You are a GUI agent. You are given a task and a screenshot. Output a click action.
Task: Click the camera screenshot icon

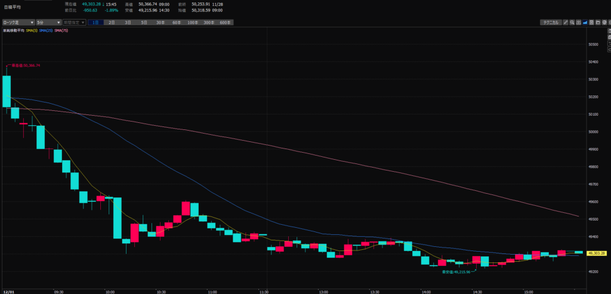(x=598, y=22)
